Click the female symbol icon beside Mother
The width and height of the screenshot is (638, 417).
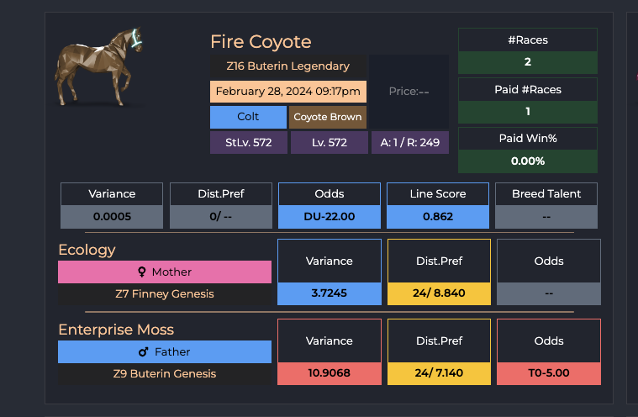pyautogui.click(x=141, y=272)
